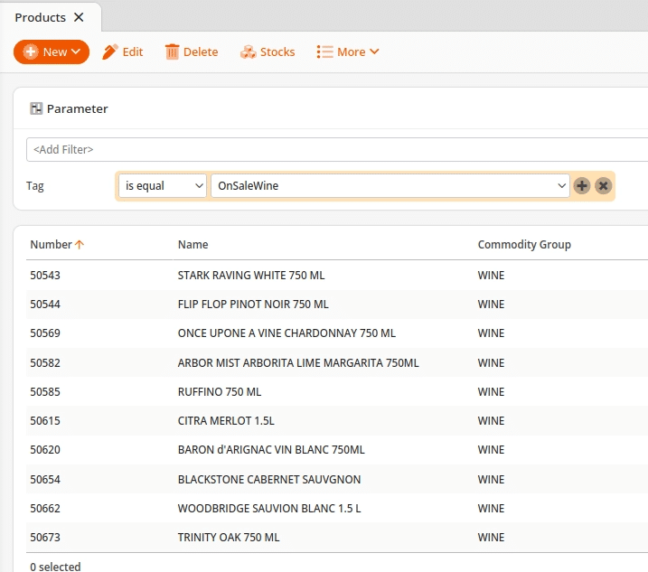Click the New button plus icon

pos(30,52)
